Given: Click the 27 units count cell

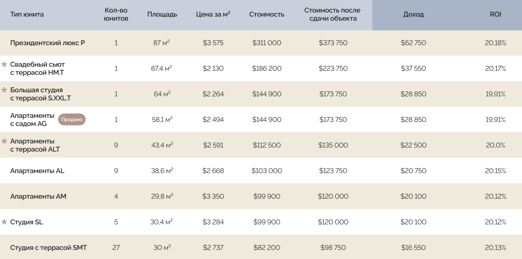Looking at the screenshot, I should [116, 248].
